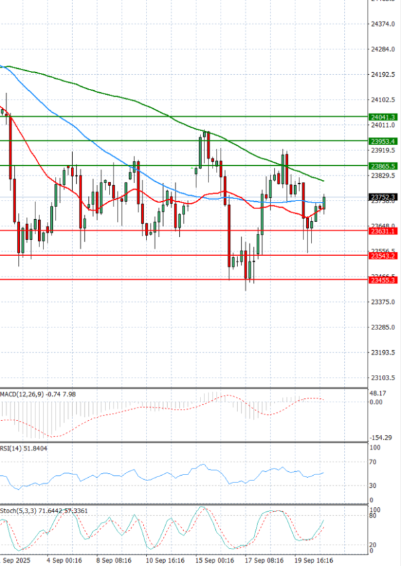Click the MACD zero line value 0.00

(x=376, y=402)
